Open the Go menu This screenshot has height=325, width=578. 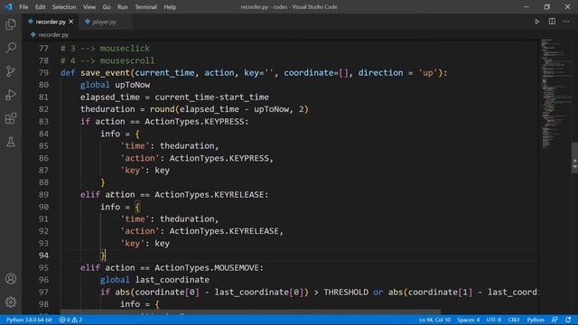pyautogui.click(x=107, y=7)
